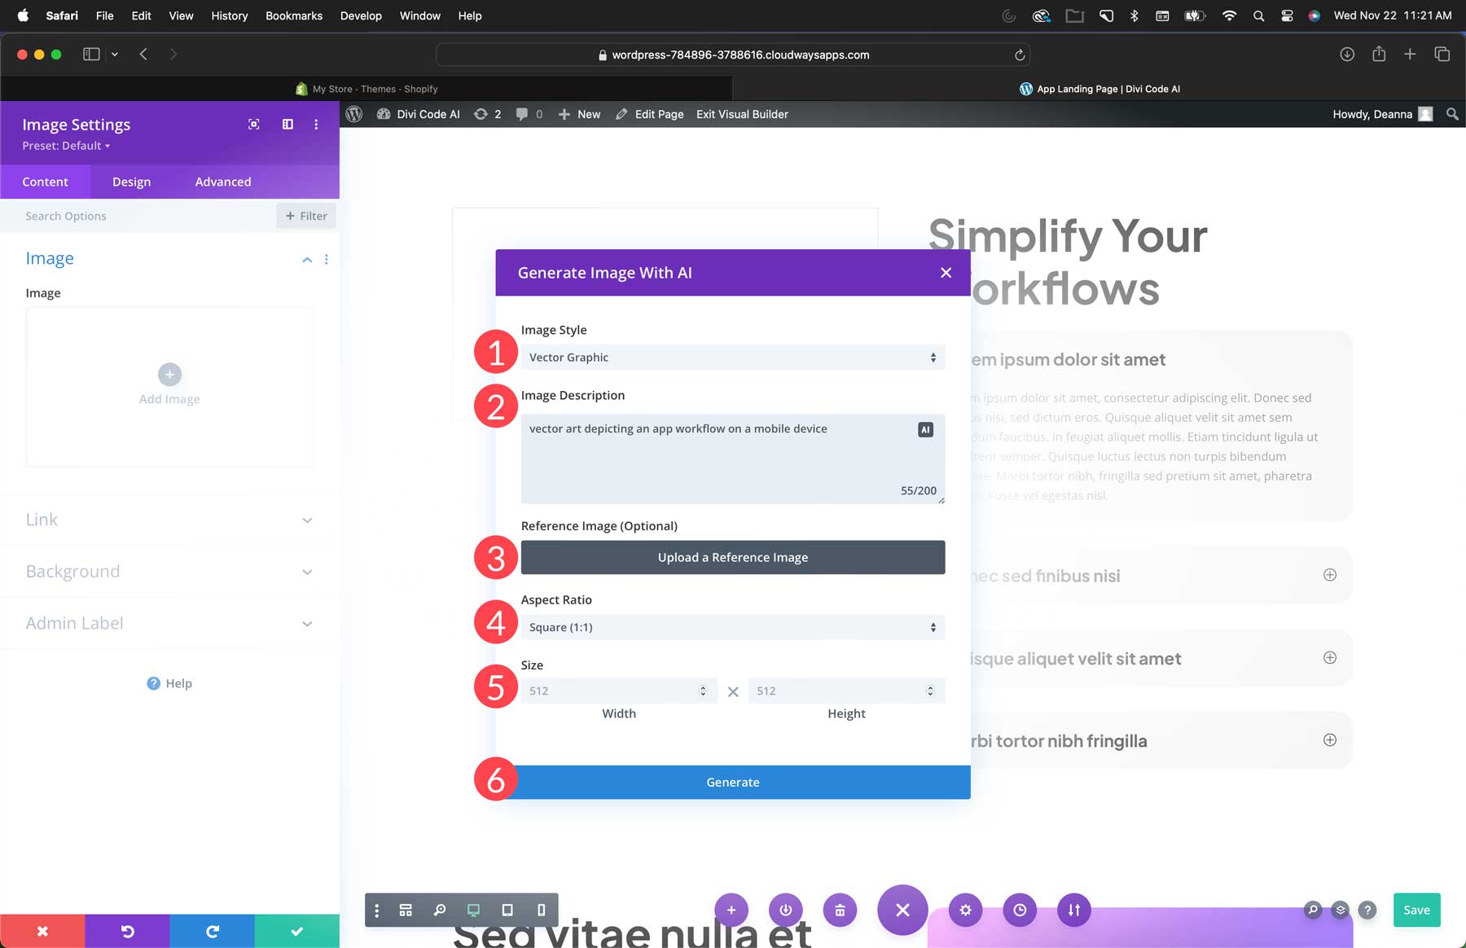Expand 'isque aliquet velit sit amet' accordion item
This screenshot has height=948, width=1466.
pos(1329,658)
